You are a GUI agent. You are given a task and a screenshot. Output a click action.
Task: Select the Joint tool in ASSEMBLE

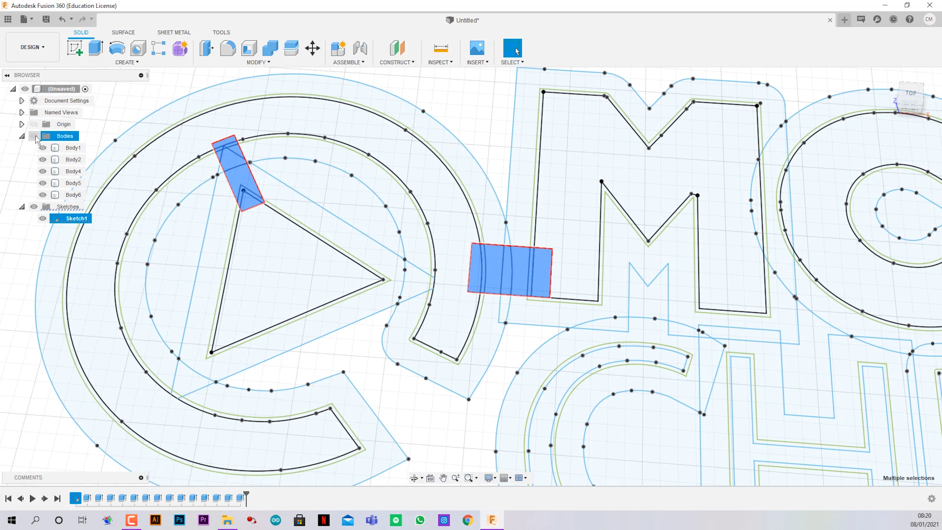[360, 48]
